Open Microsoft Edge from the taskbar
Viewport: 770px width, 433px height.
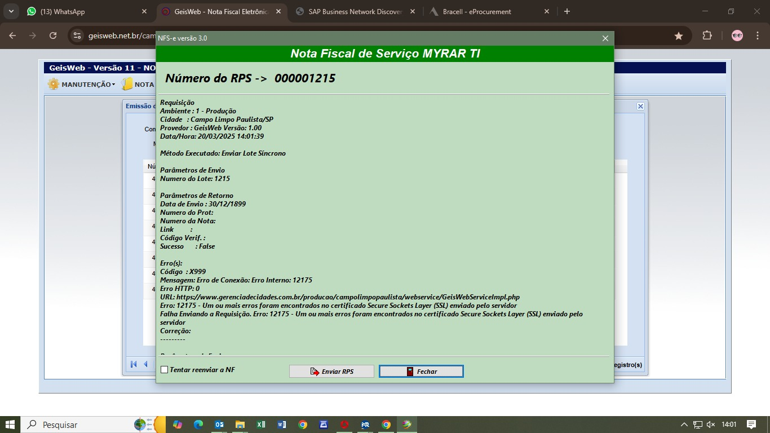pos(198,425)
